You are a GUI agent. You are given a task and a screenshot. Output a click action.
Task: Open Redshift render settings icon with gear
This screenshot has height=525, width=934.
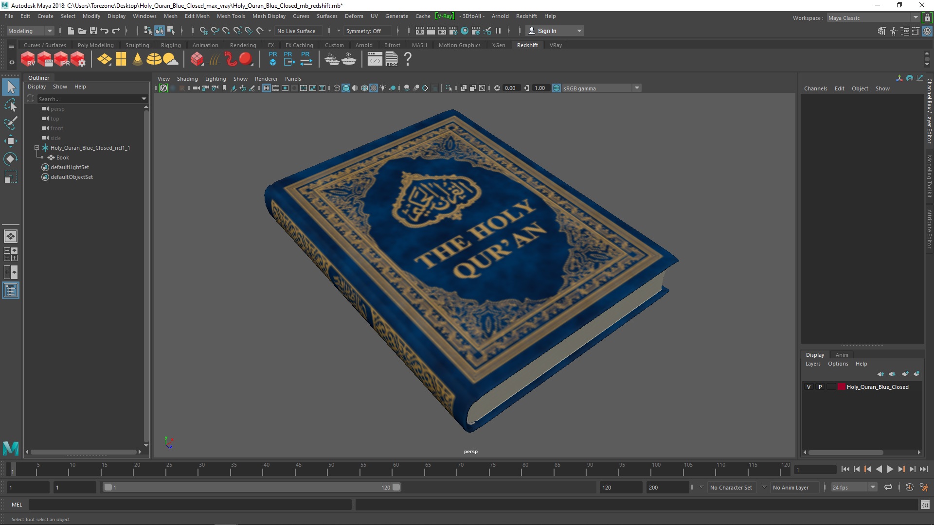pyautogui.click(x=78, y=59)
